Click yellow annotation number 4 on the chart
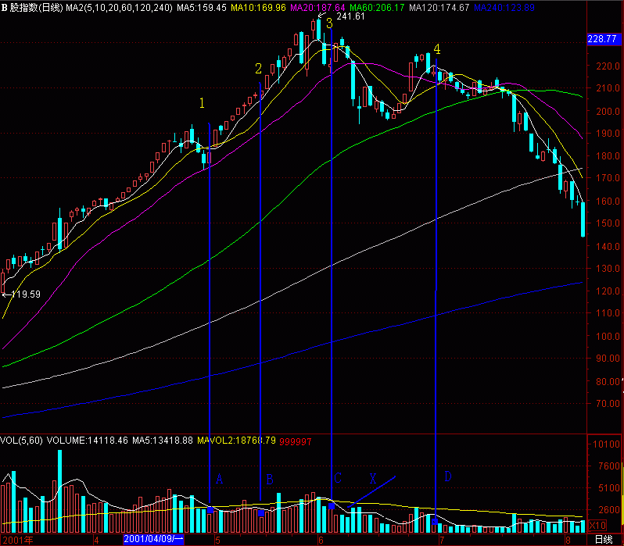 436,49
